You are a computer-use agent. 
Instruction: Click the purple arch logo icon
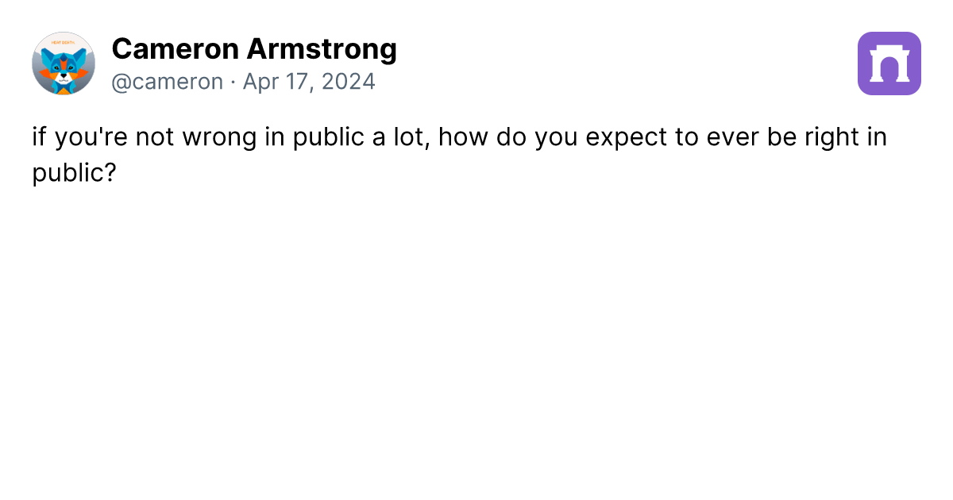(x=889, y=63)
